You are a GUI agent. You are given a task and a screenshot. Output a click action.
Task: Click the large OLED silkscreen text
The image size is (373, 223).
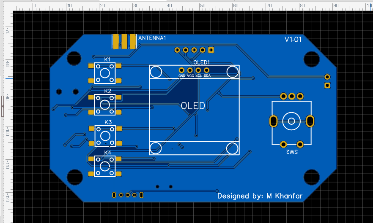click(x=193, y=106)
